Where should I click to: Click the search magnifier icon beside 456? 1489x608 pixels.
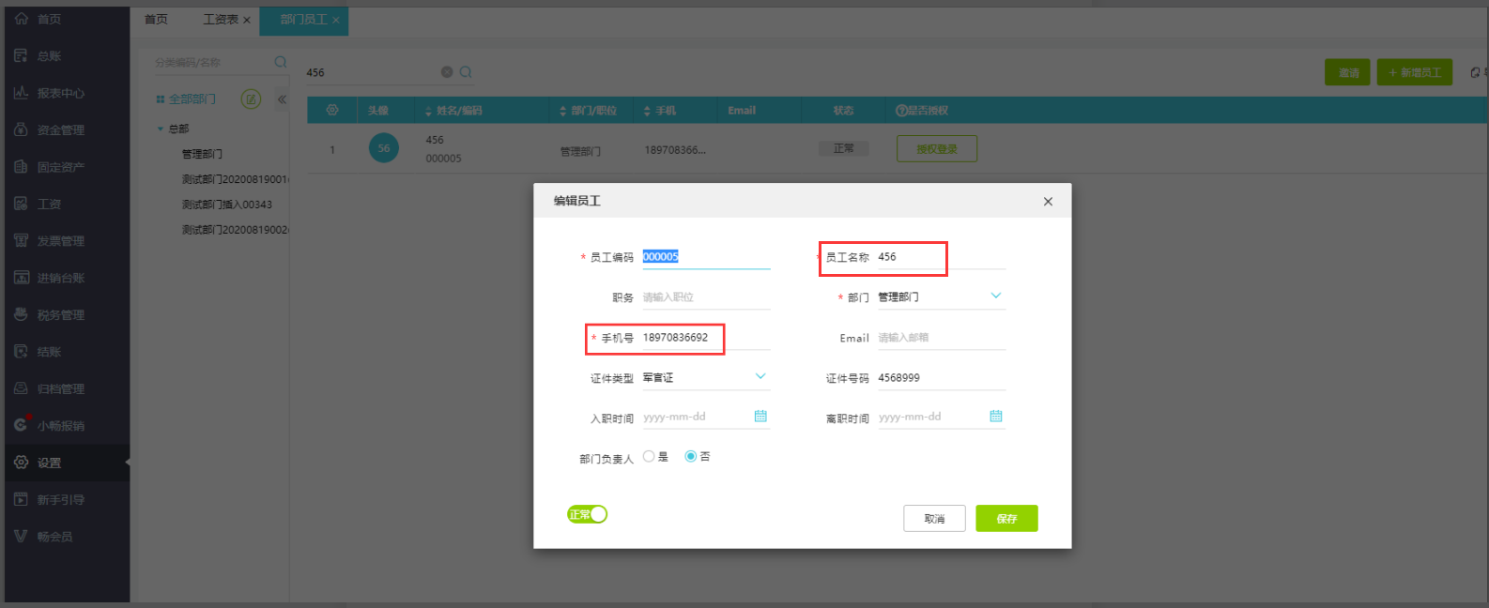tap(466, 72)
